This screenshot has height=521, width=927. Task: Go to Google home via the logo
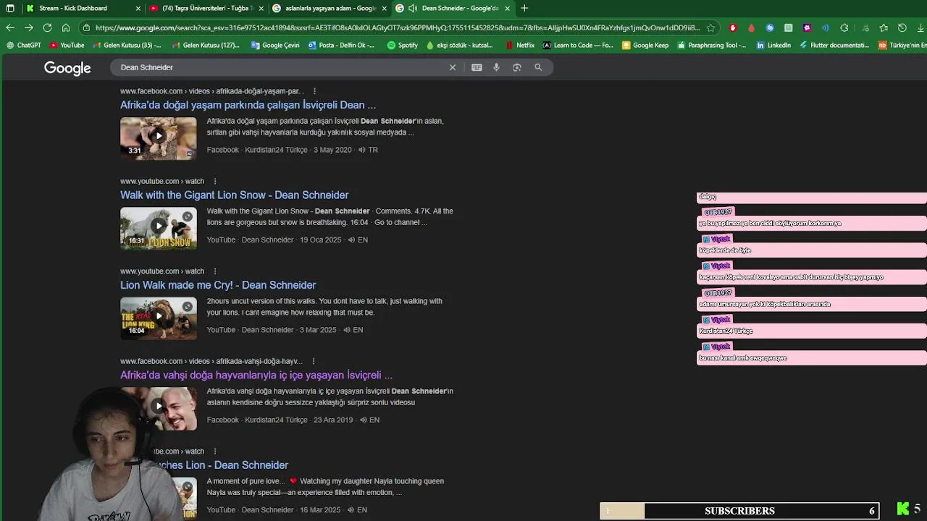(67, 68)
